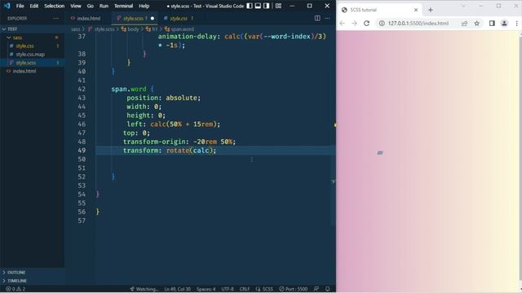Click the VS Code logo icon
The image size is (522, 293).
click(7, 6)
